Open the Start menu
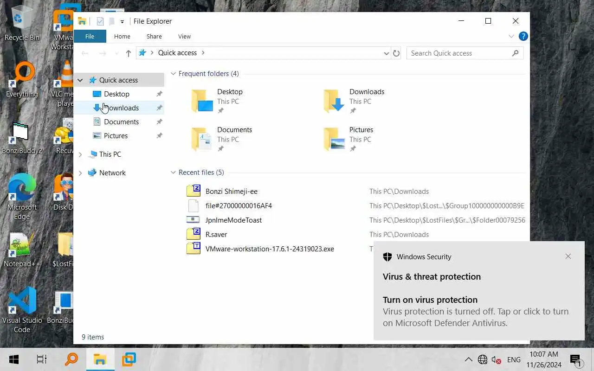594x371 pixels. pyautogui.click(x=13, y=359)
